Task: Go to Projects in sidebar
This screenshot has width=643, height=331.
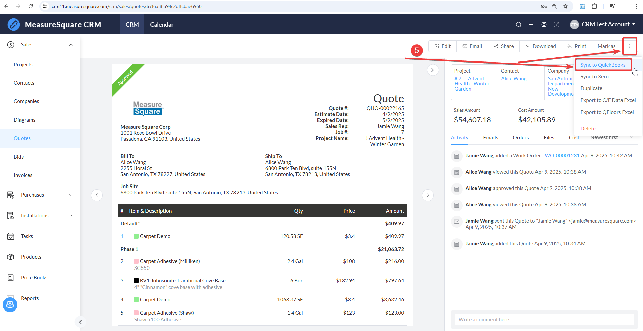Action: pos(23,65)
